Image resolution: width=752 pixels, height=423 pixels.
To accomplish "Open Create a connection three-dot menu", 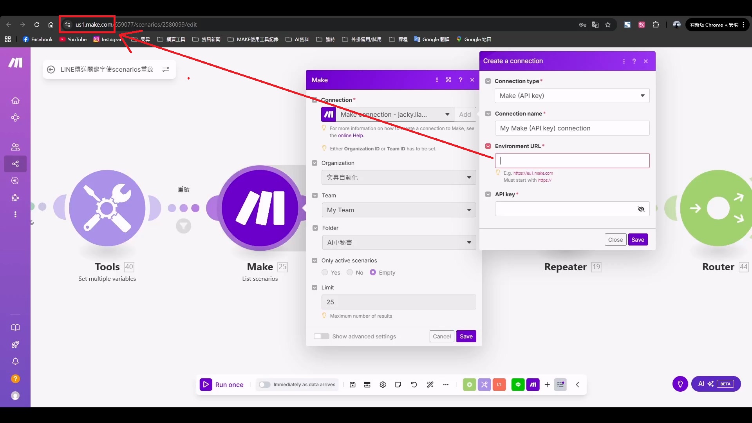I will [x=624, y=61].
